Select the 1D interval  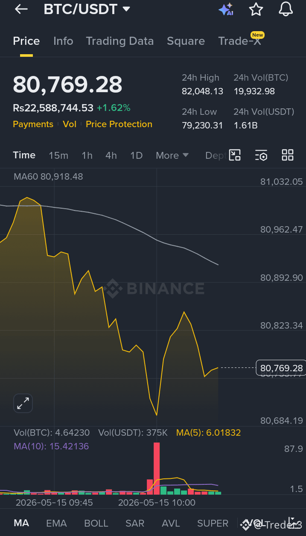click(x=136, y=155)
